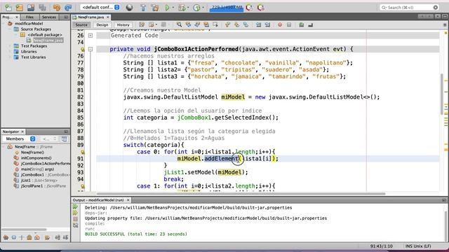Expand the Libraries tree node
Screen dimensions: 449x252
11,51
